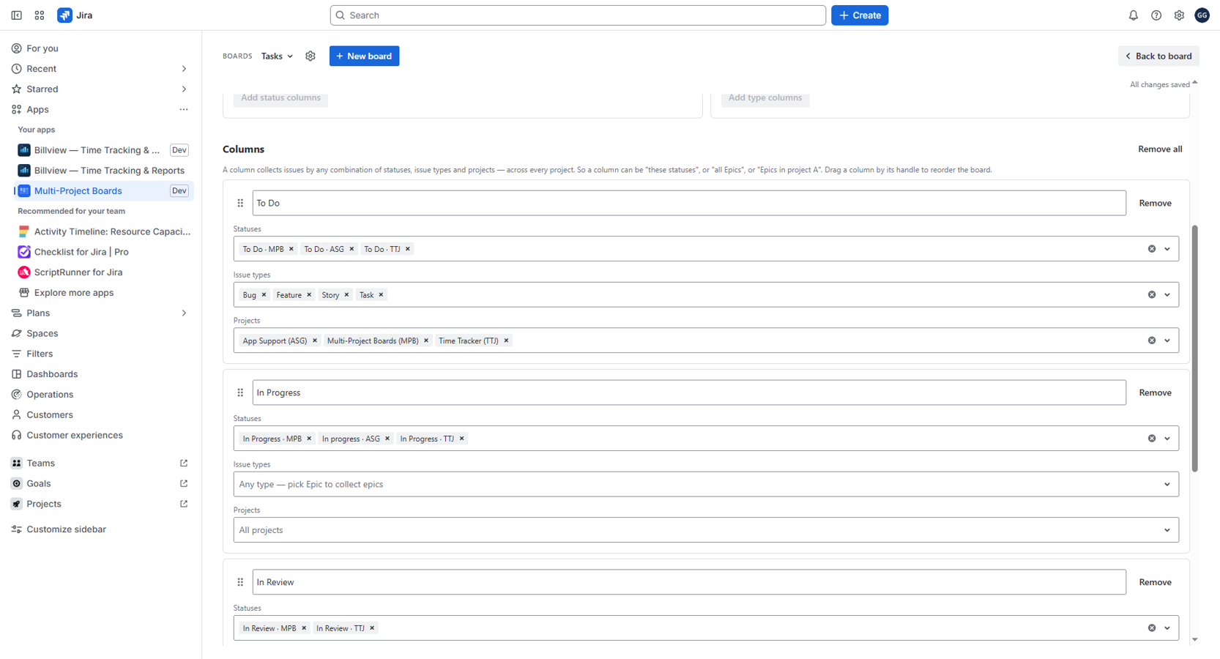
Task: Clear all To Do column issue types
Action: pyautogui.click(x=1151, y=295)
